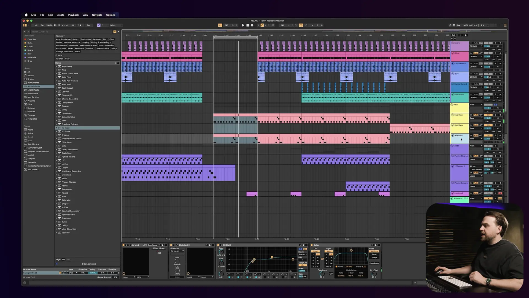Open the 1 Bar quantization dropdown
529x298 pixels.
click(x=89, y=25)
